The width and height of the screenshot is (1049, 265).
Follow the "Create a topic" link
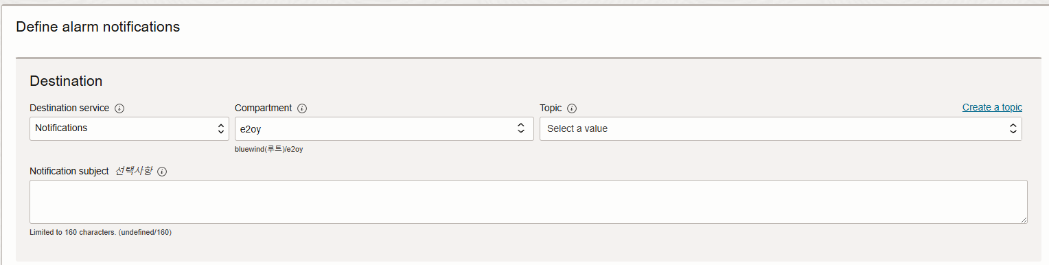click(x=992, y=107)
